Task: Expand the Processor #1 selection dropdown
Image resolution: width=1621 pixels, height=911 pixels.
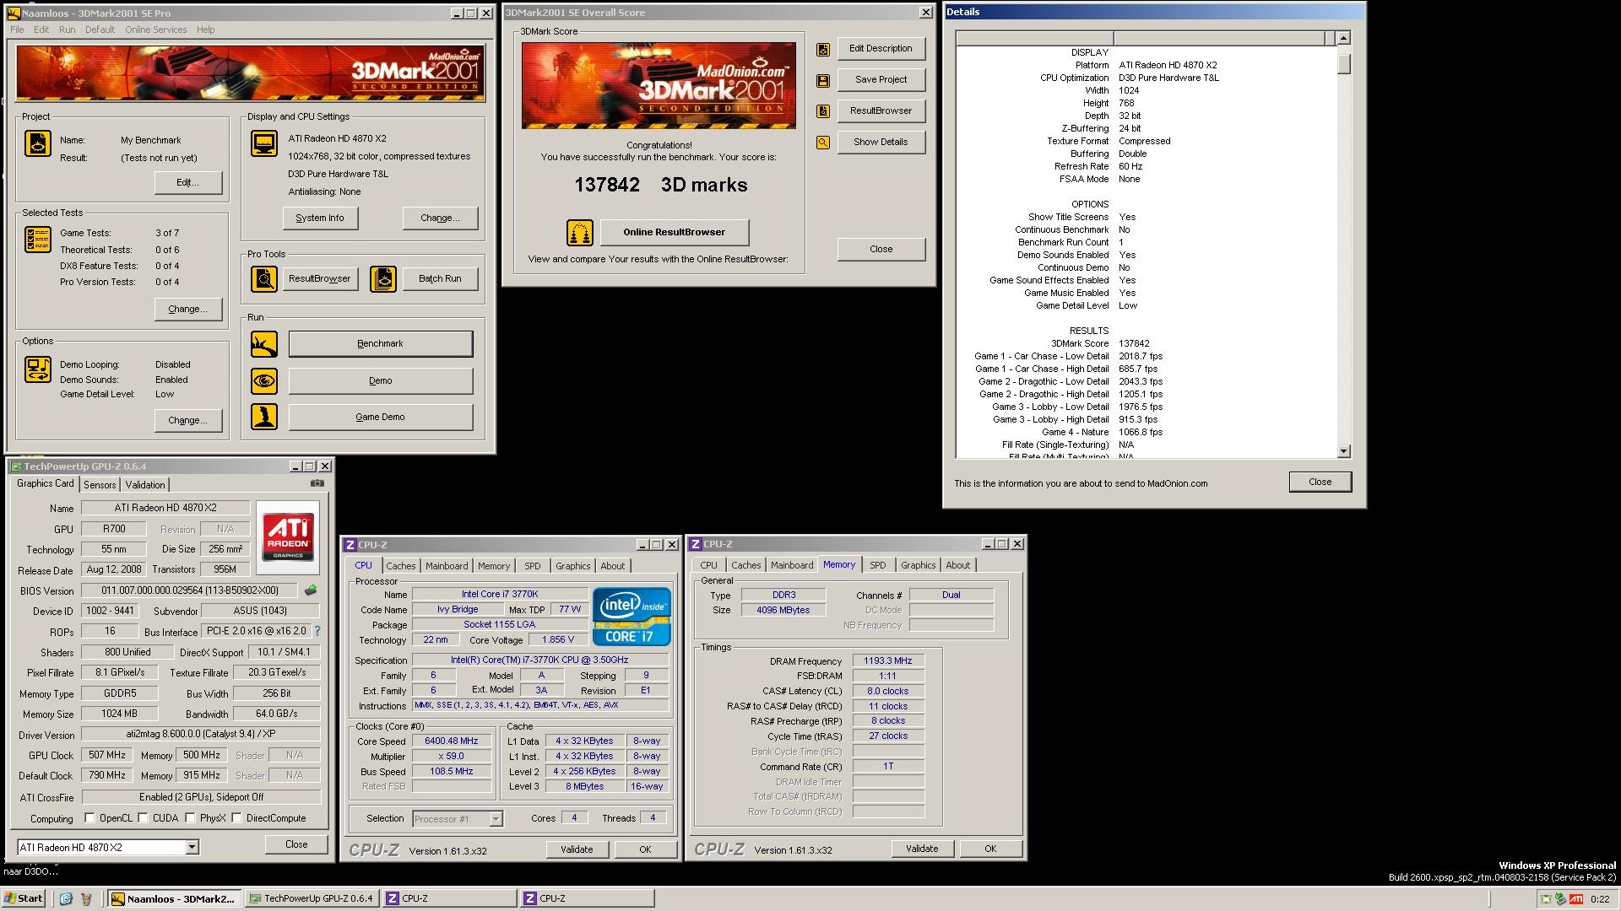Action: coord(496,819)
